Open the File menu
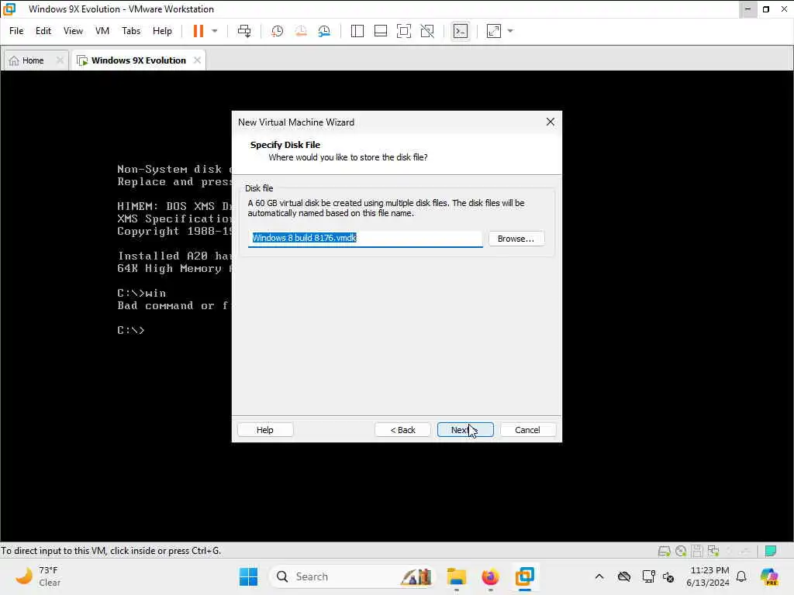Viewport: 794px width, 595px height. coord(16,31)
